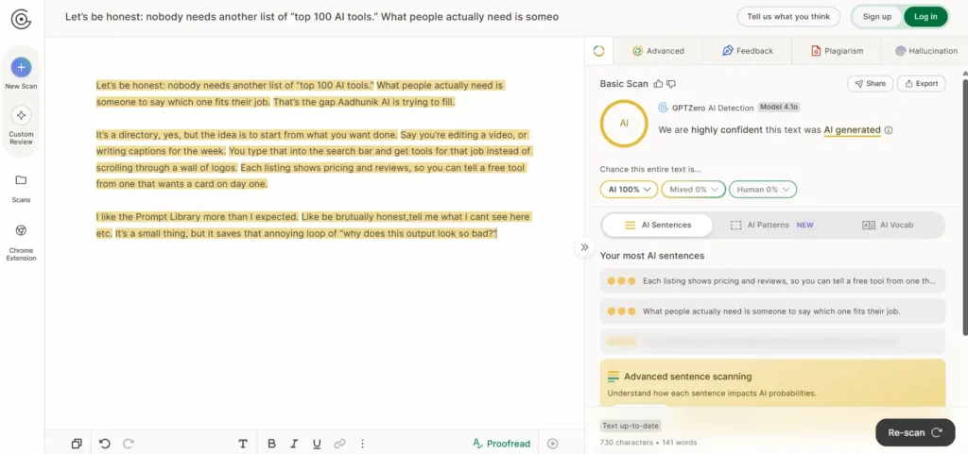The height and width of the screenshot is (454, 968).
Task: Switch to the Feedback tab
Action: 748,51
